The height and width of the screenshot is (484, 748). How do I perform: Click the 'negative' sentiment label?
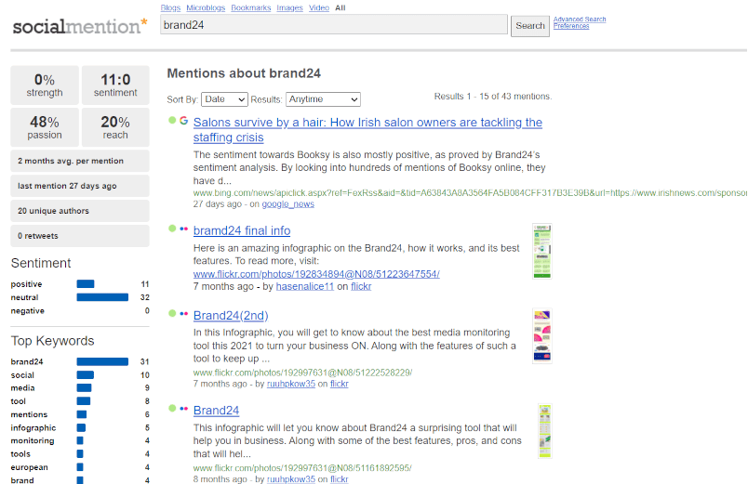pyautogui.click(x=28, y=310)
